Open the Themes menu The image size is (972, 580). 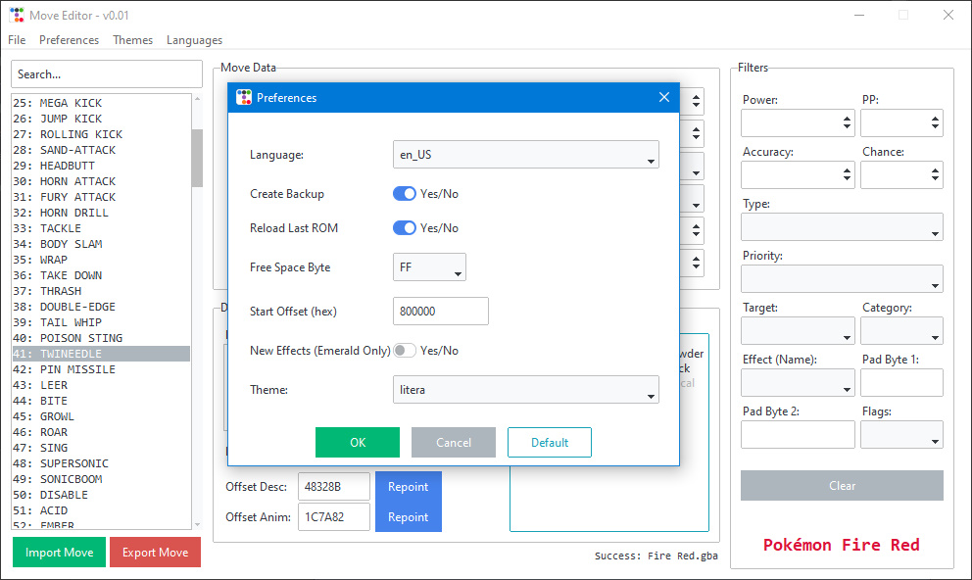point(132,40)
